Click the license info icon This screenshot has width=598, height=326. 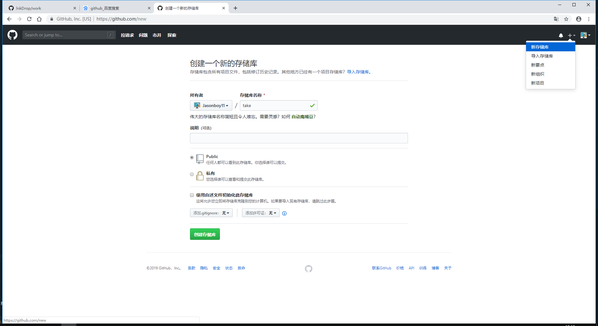[284, 213]
